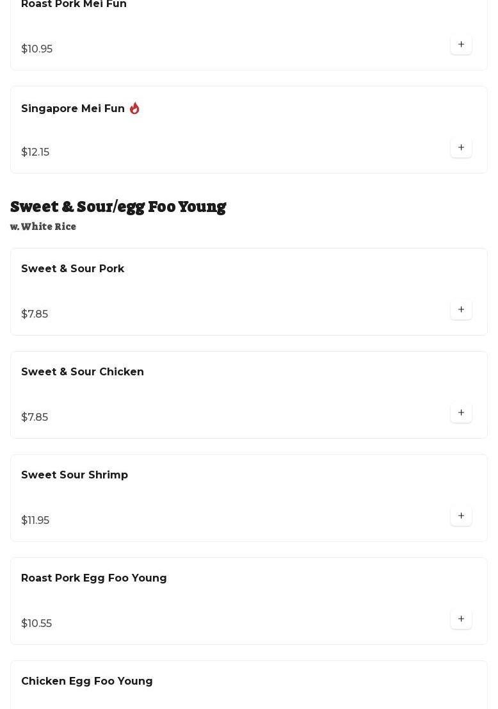Click the $12.15 price on Singapore Mei Fun
Screen dimensions: 498x709
(35, 152)
